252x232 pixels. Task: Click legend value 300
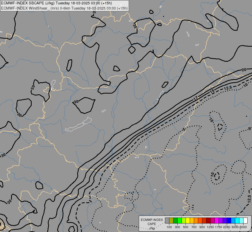[x=177, y=227]
